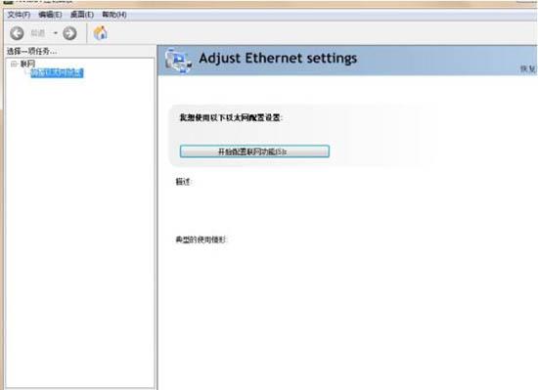
Task: Click the 开始配置联网功能 button
Action: click(x=254, y=152)
